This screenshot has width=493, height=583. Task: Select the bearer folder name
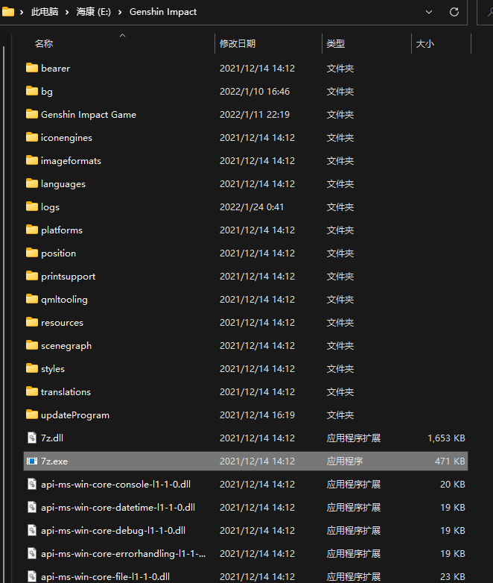(x=55, y=69)
